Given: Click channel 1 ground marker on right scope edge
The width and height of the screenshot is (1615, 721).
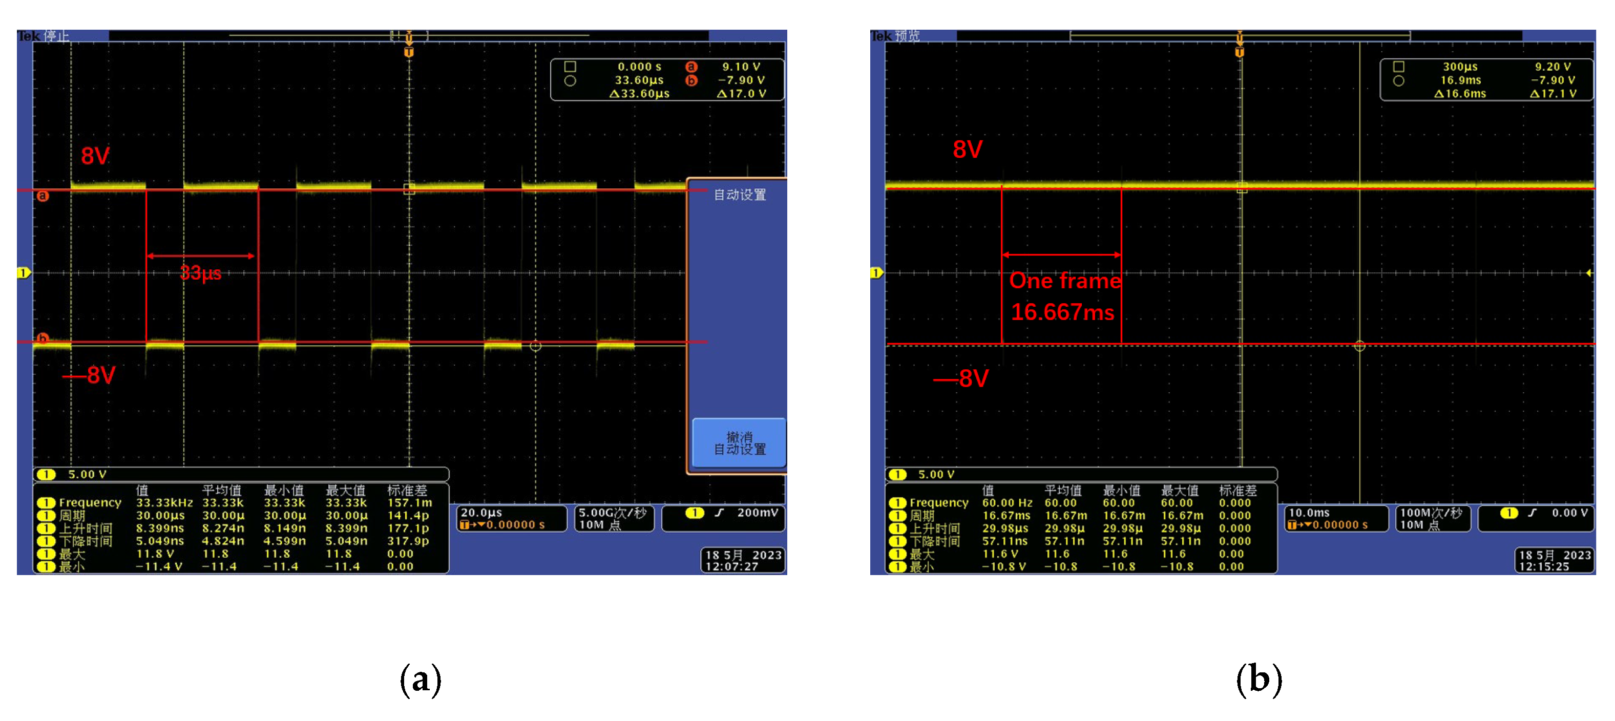Looking at the screenshot, I should (x=876, y=273).
